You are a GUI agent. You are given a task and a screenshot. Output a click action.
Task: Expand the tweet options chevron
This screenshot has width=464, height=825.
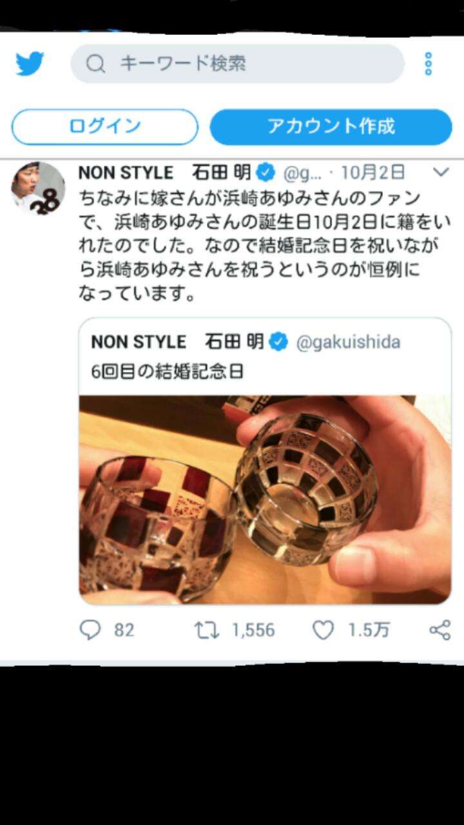point(441,172)
